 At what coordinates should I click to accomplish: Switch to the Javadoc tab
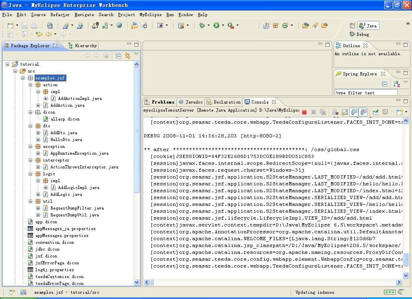[x=191, y=102]
